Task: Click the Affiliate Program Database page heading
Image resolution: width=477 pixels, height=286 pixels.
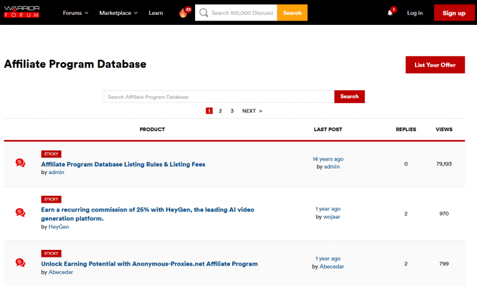Action: pyautogui.click(x=75, y=64)
